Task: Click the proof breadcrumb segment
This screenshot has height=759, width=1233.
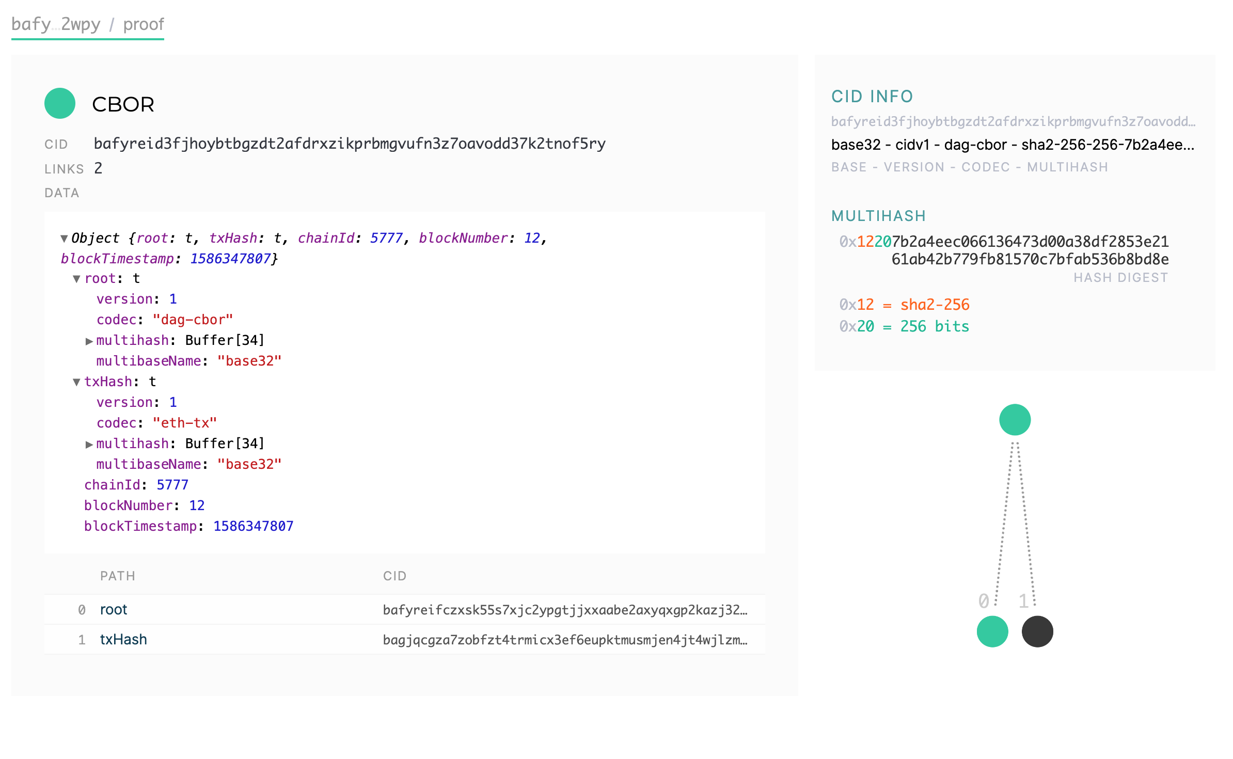Action: [143, 24]
